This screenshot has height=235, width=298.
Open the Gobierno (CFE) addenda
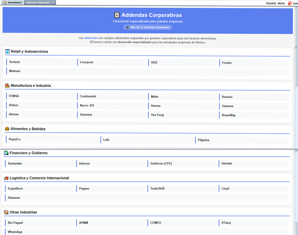(x=161, y=164)
